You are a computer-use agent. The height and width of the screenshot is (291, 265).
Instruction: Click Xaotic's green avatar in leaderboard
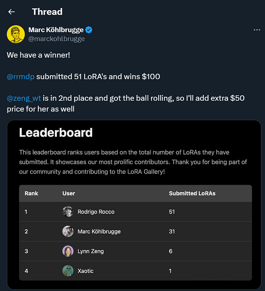tap(68, 271)
